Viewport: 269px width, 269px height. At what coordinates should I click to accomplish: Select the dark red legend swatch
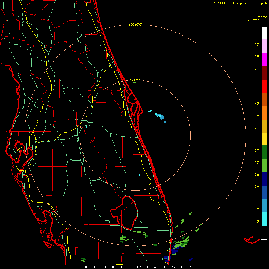click(264, 73)
